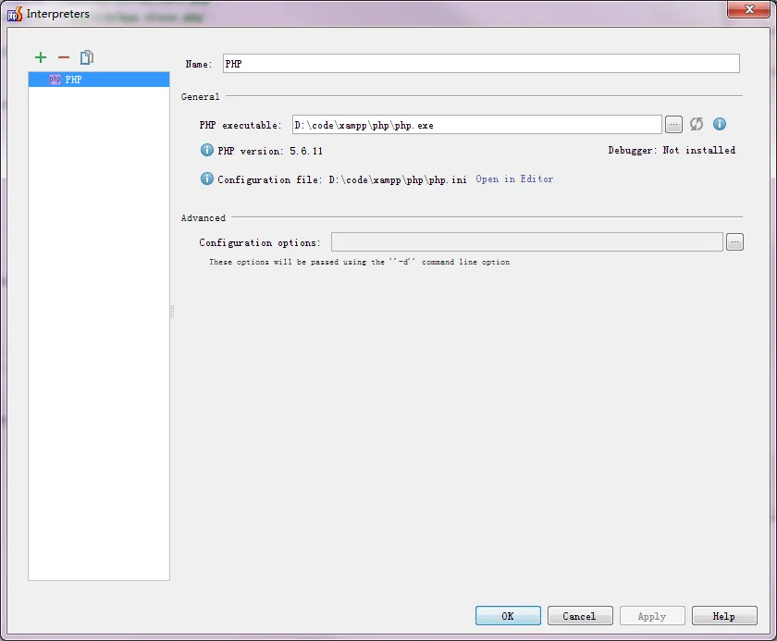This screenshot has height=641, width=777.
Task: Confirm with the OK button
Action: (x=508, y=616)
